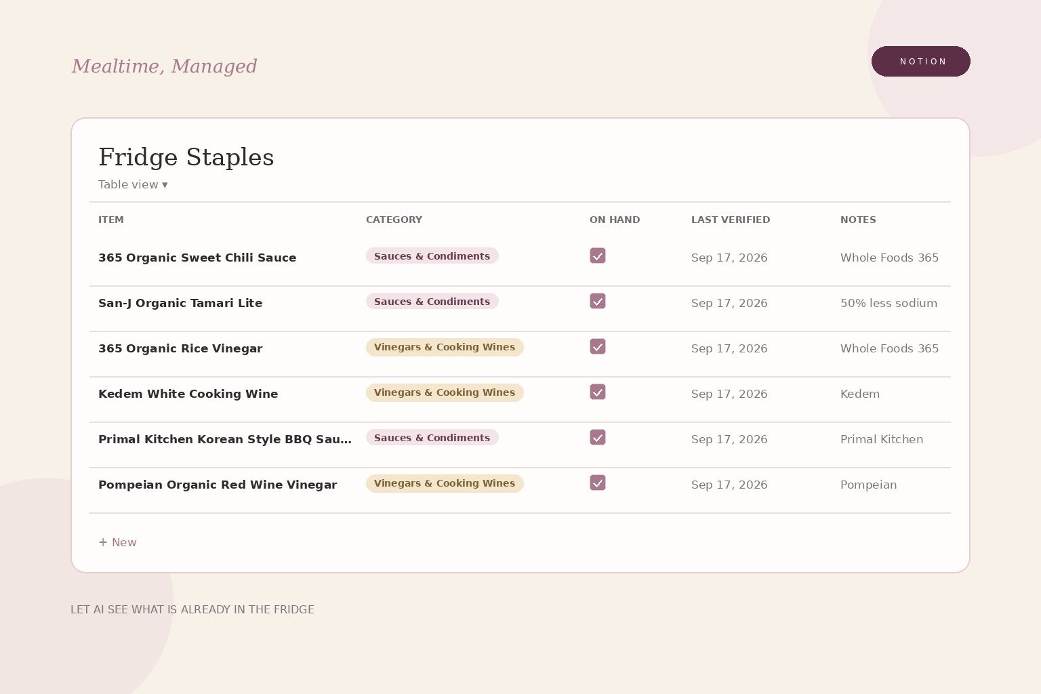Click the Whole Foods 365 note for Rice Vinegar
1041x694 pixels.
tap(890, 348)
